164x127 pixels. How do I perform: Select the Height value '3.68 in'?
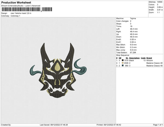point(160,7)
